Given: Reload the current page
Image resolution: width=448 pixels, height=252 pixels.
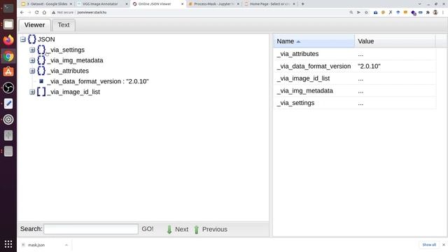Looking at the screenshot, I should [37, 13].
